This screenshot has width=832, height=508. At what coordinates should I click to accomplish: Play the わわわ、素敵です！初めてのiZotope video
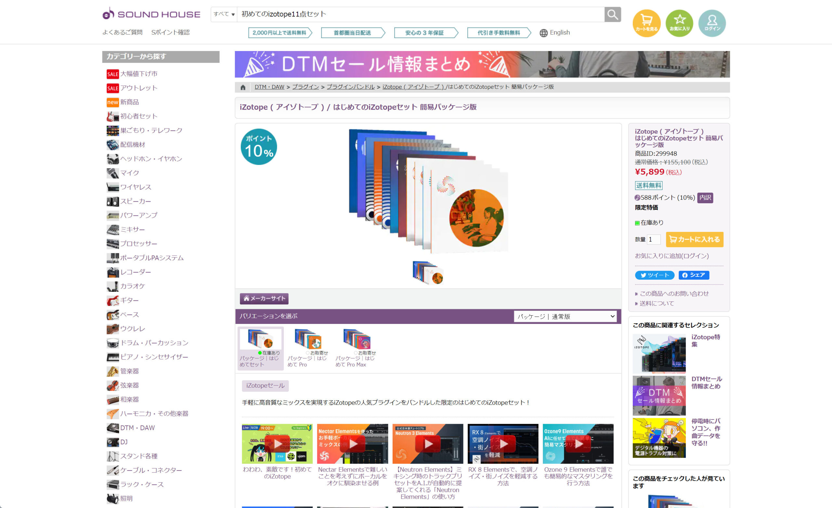[277, 444]
